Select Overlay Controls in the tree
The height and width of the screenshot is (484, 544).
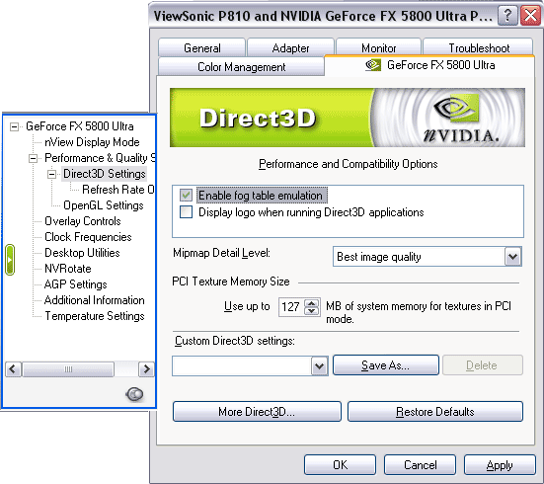83,221
